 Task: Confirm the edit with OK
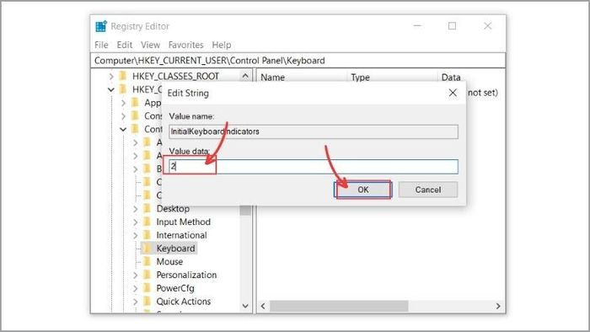363,190
